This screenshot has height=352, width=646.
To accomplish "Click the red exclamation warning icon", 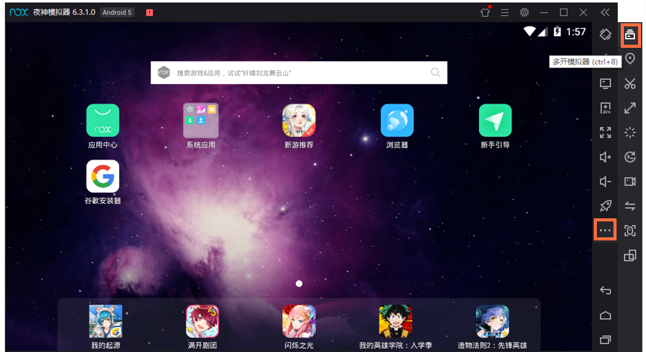I will point(150,12).
